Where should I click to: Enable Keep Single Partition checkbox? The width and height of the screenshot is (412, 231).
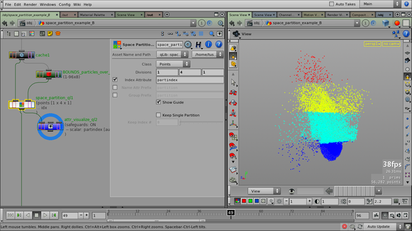click(x=158, y=115)
